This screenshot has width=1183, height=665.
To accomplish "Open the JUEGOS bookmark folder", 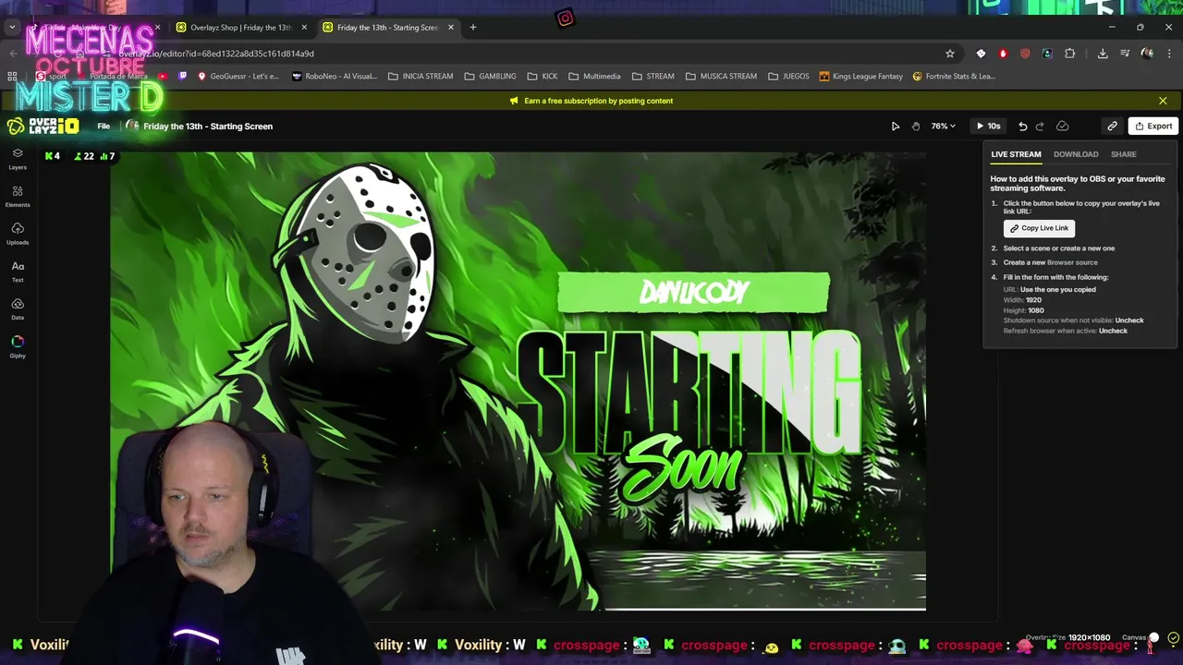I will (x=788, y=77).
